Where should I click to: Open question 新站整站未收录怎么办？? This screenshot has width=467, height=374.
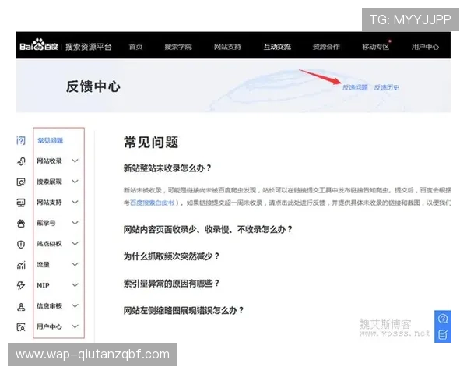click(167, 168)
